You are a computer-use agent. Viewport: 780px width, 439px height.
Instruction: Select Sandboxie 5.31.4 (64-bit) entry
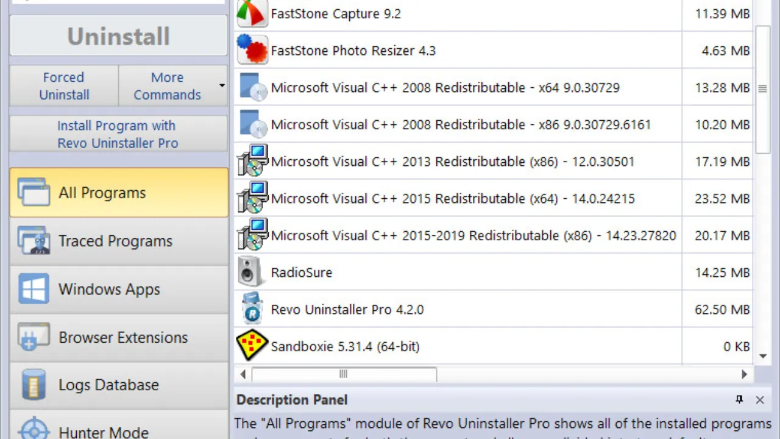[x=494, y=346]
